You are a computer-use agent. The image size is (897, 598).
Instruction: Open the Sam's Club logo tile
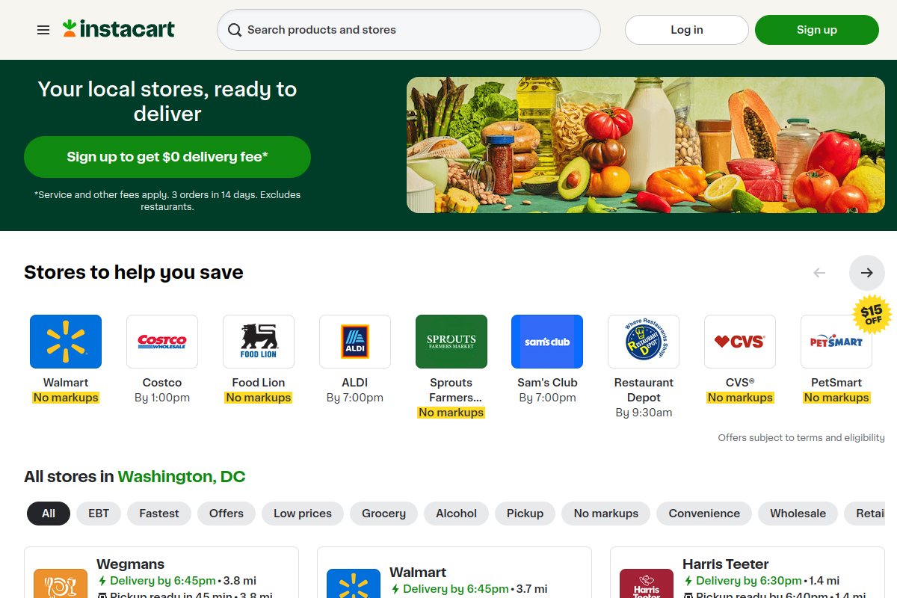[547, 342]
